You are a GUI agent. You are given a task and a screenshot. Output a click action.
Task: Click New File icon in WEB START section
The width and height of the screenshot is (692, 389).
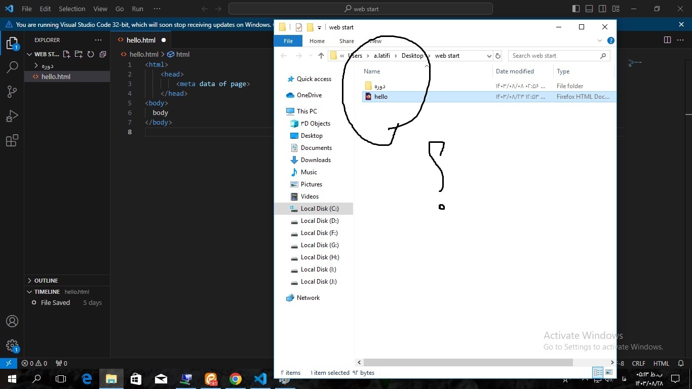coord(66,54)
